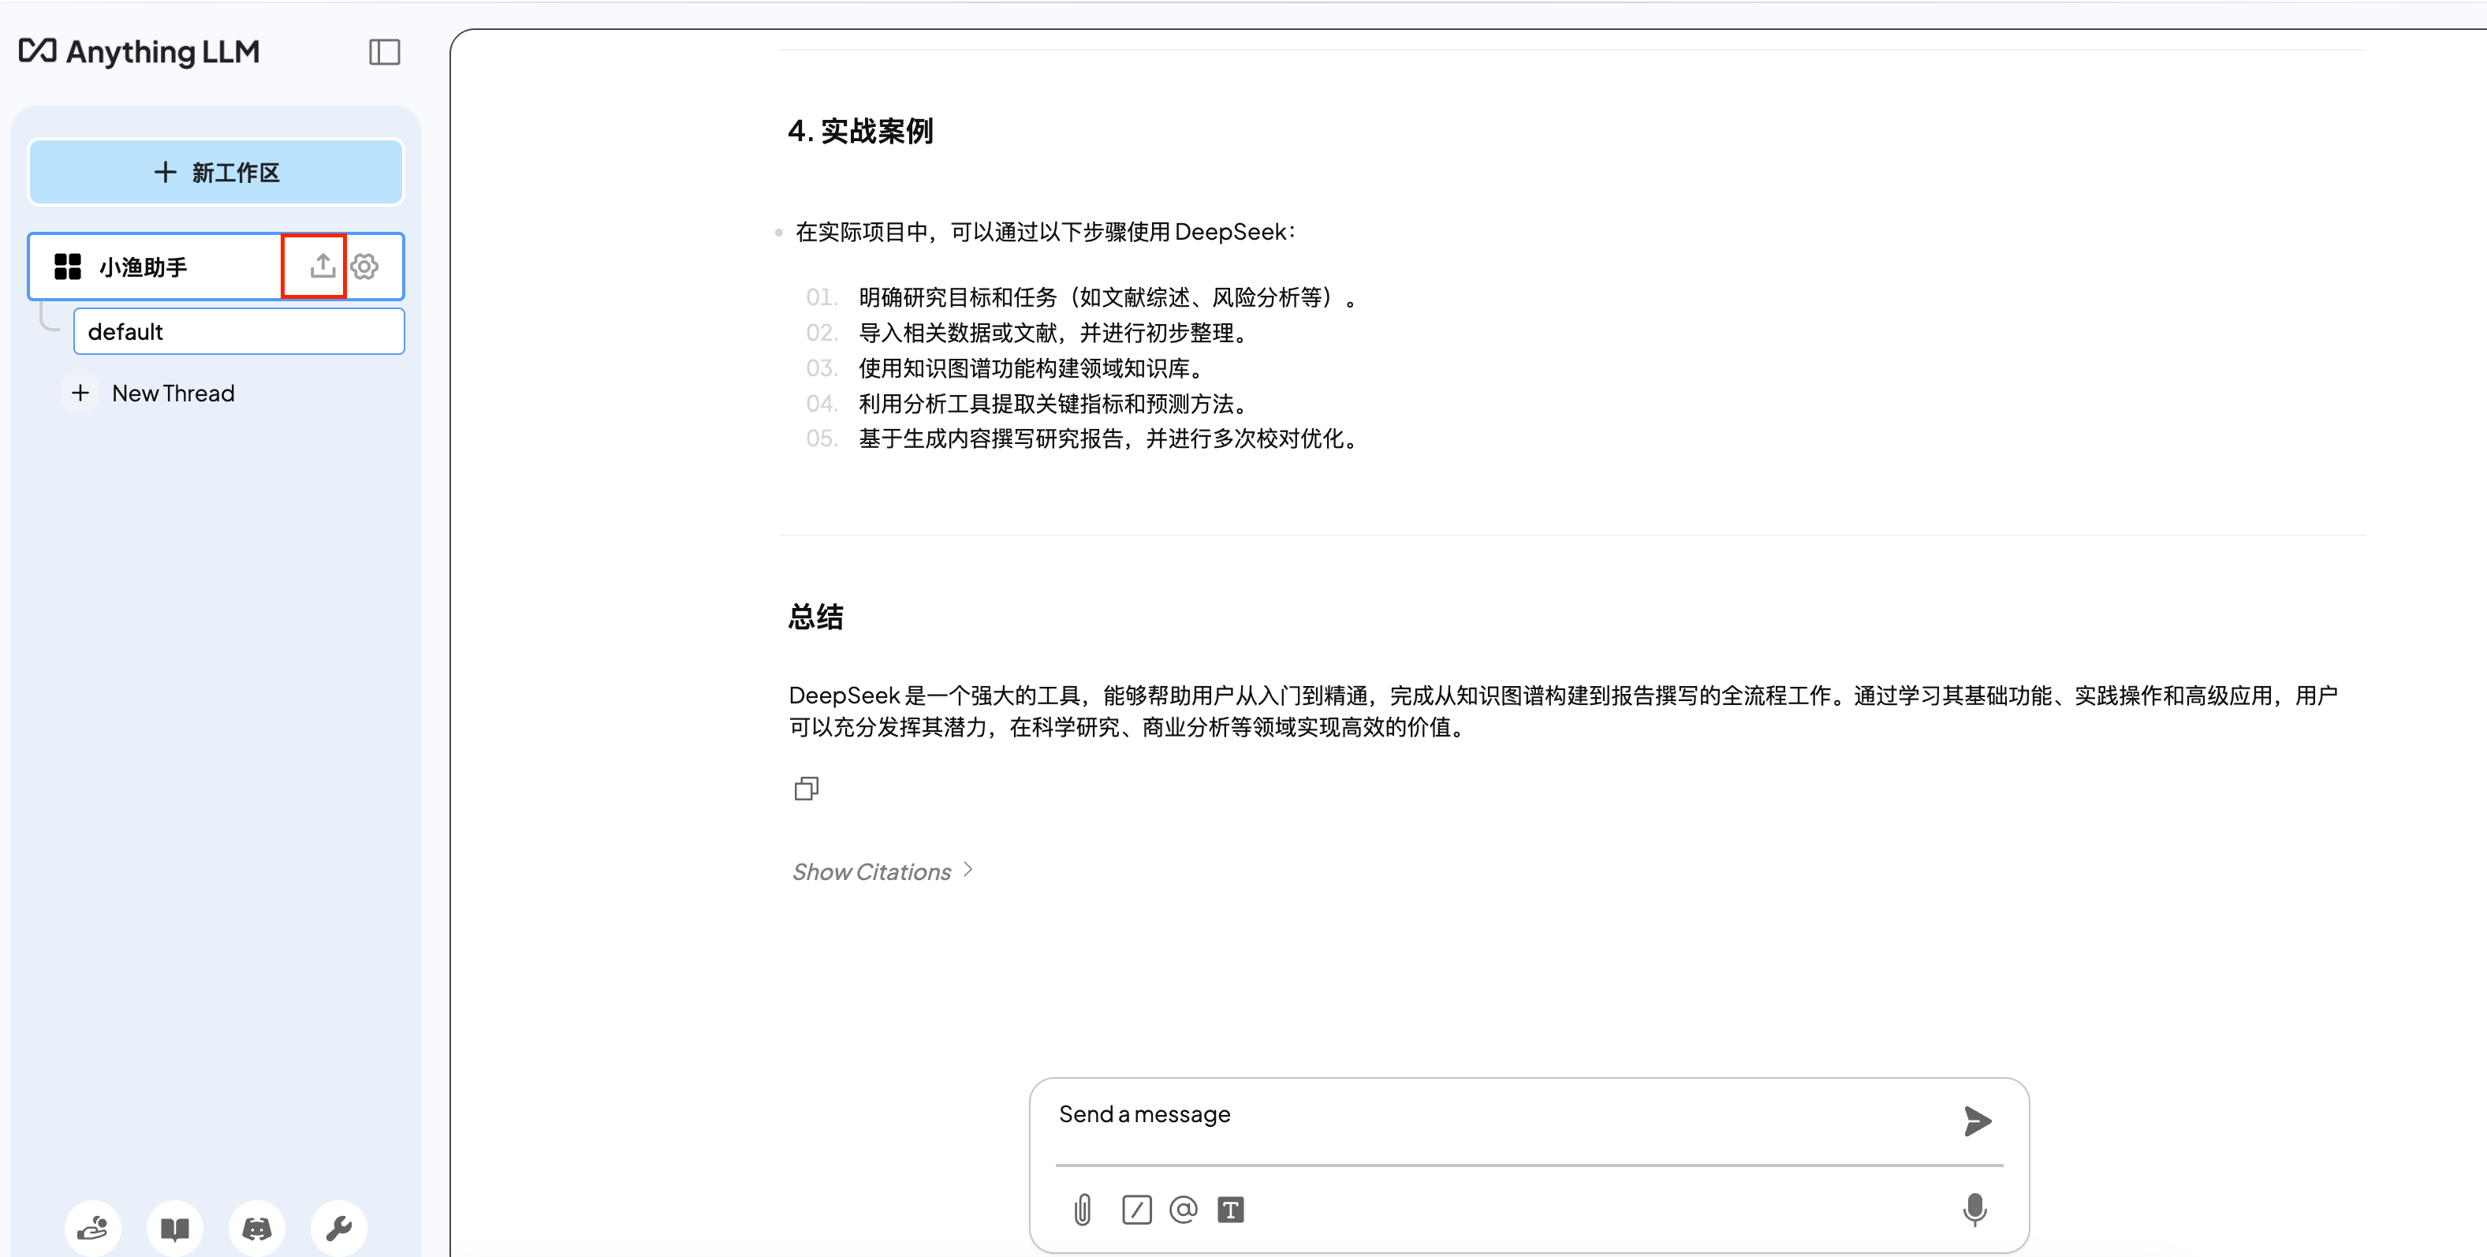Open the support hand-heart icon
Viewport: 2487px width, 1257px height.
[93, 1228]
